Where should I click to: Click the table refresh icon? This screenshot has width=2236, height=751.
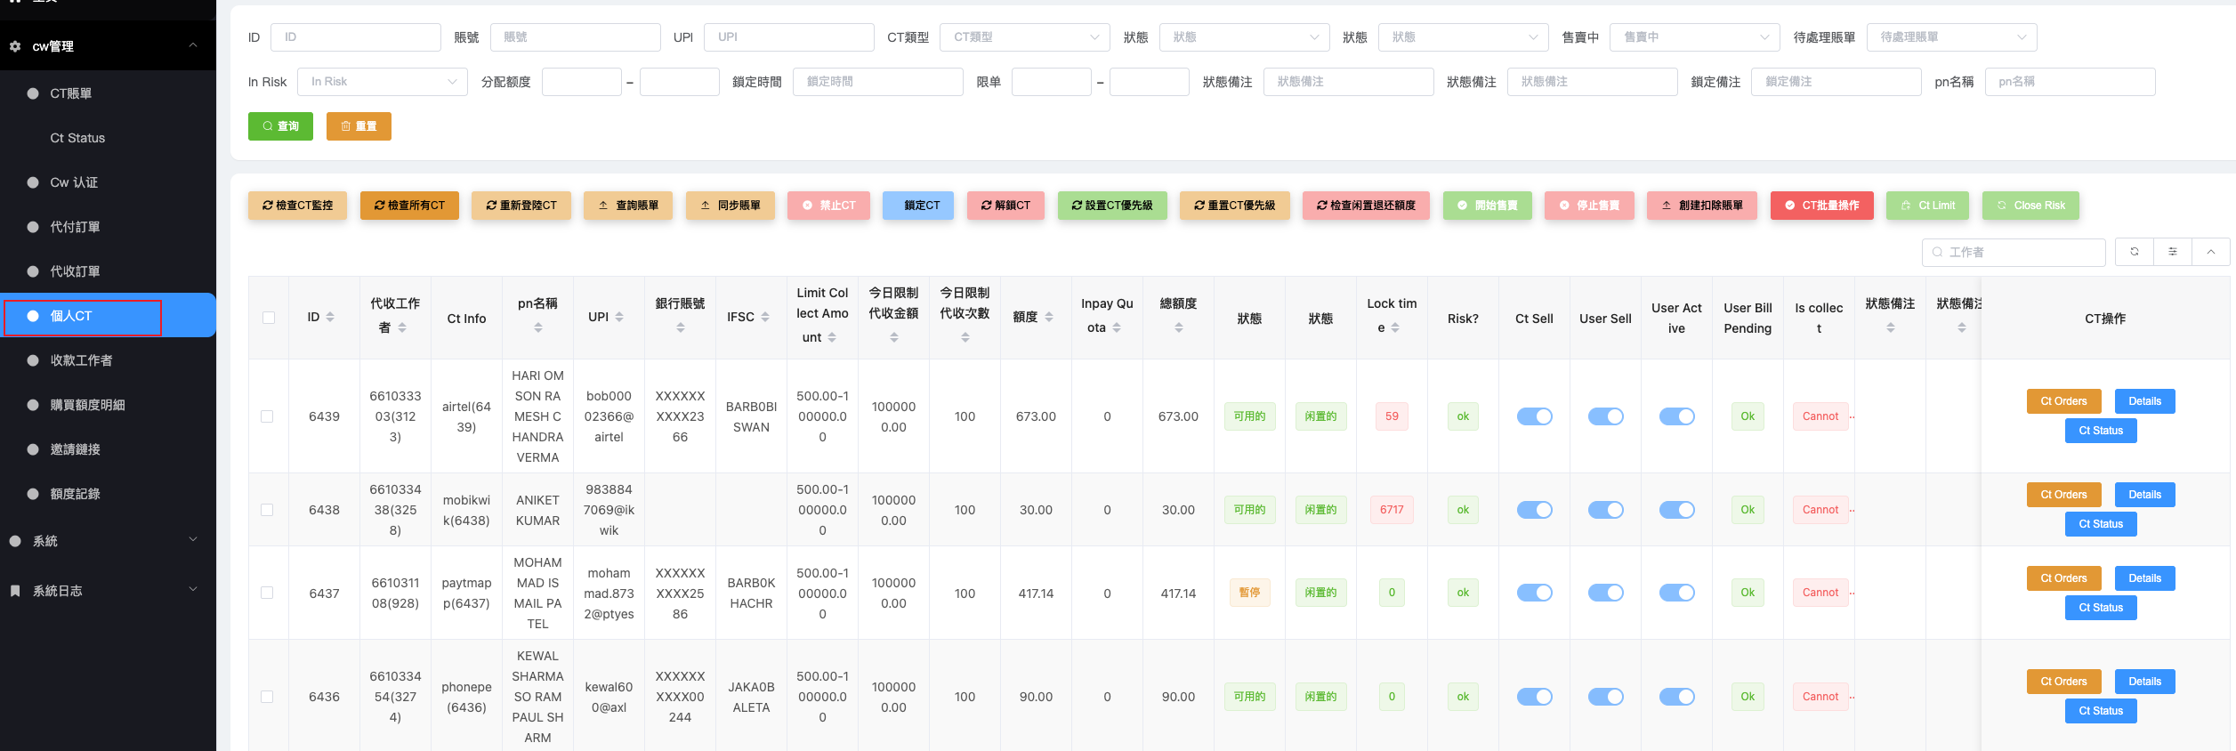2134,252
